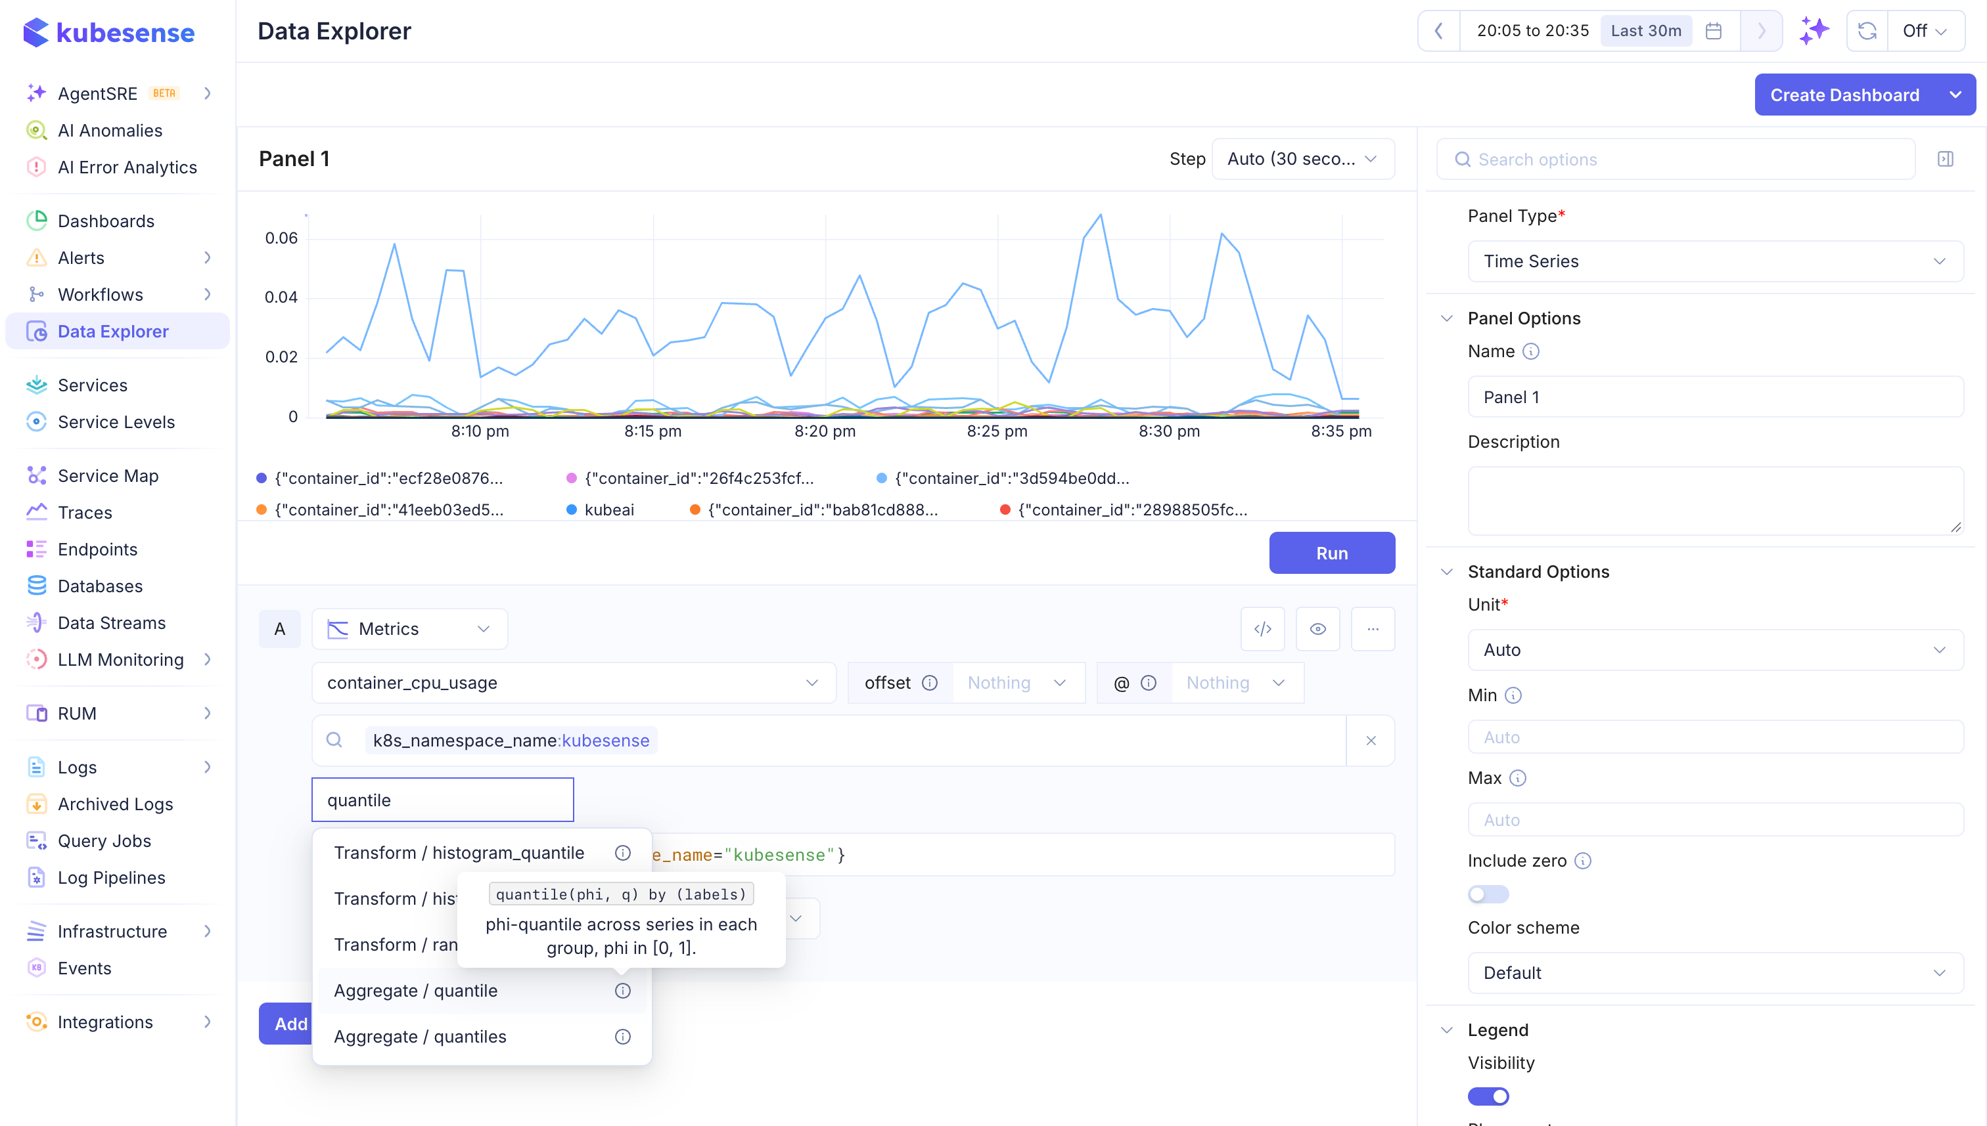Toggle the container_id 28988505fc legend series
Viewport: 1987px width, 1126px height.
1124,509
